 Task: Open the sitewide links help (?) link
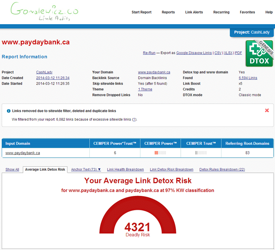[134, 119]
